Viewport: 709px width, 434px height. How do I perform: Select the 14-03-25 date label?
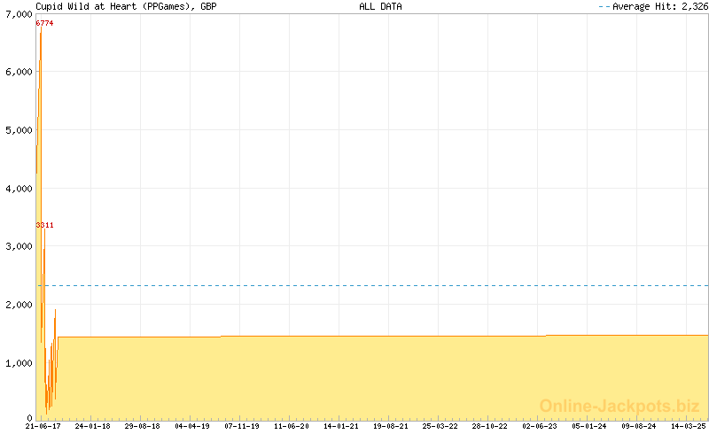(689, 426)
